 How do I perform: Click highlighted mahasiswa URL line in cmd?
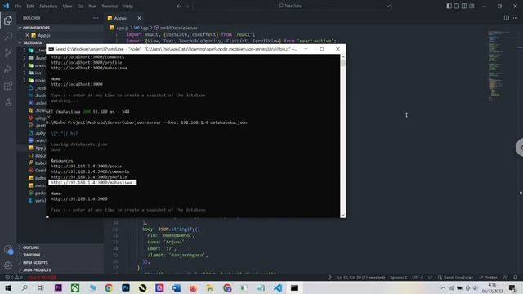click(x=92, y=182)
